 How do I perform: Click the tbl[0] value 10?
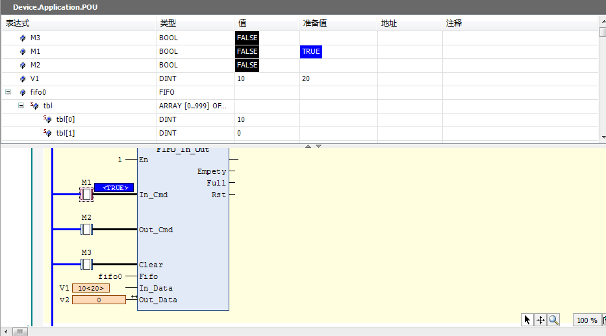pyautogui.click(x=241, y=119)
